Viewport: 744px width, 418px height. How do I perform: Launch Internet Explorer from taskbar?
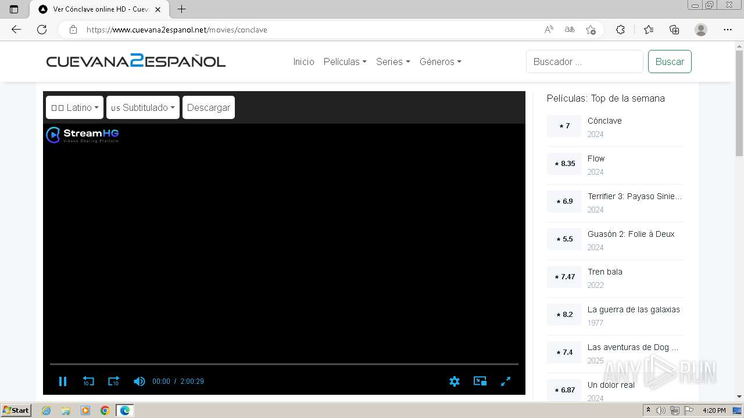click(46, 410)
